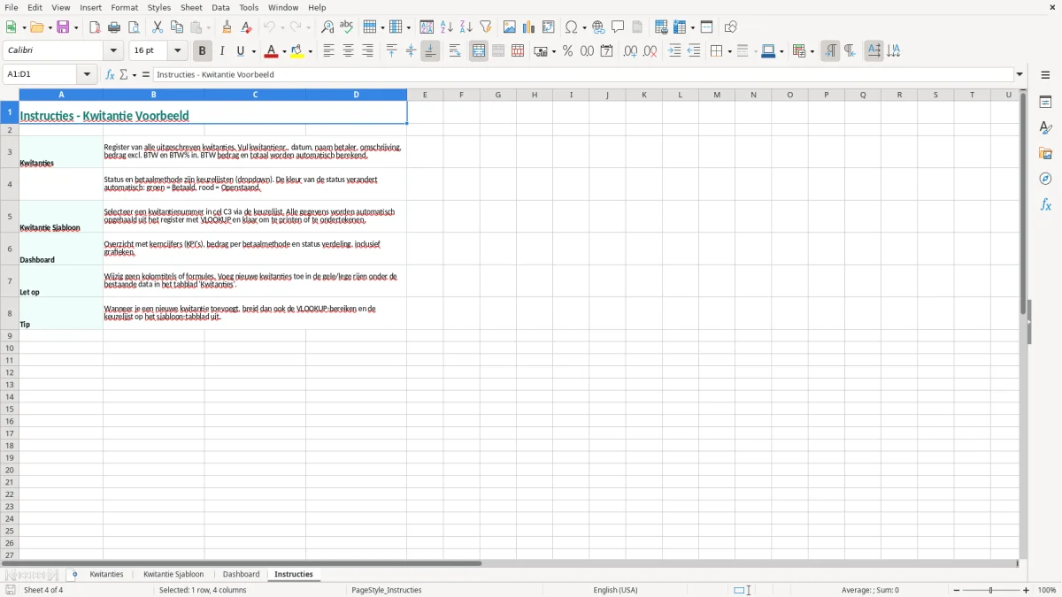Click the status bar document save indicator

tap(10, 590)
